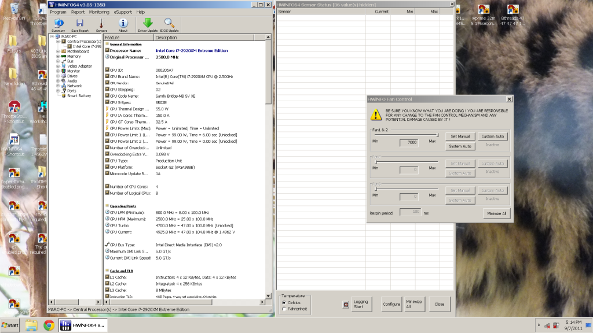Open Sensors via the thermometer icon
593x333 pixels.
click(x=101, y=25)
